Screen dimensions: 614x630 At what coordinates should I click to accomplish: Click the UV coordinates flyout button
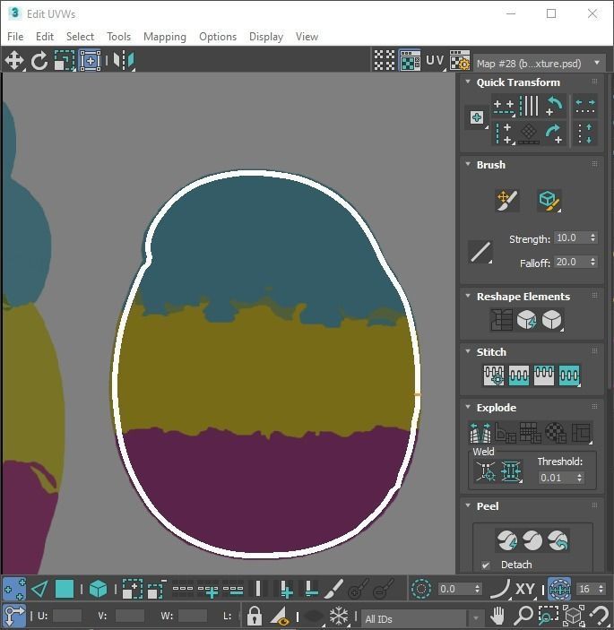coord(435,60)
